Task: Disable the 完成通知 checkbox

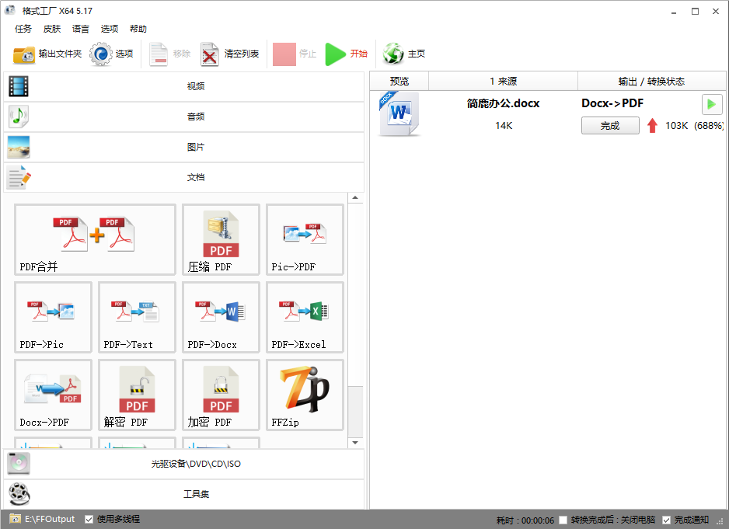Action: pyautogui.click(x=666, y=520)
